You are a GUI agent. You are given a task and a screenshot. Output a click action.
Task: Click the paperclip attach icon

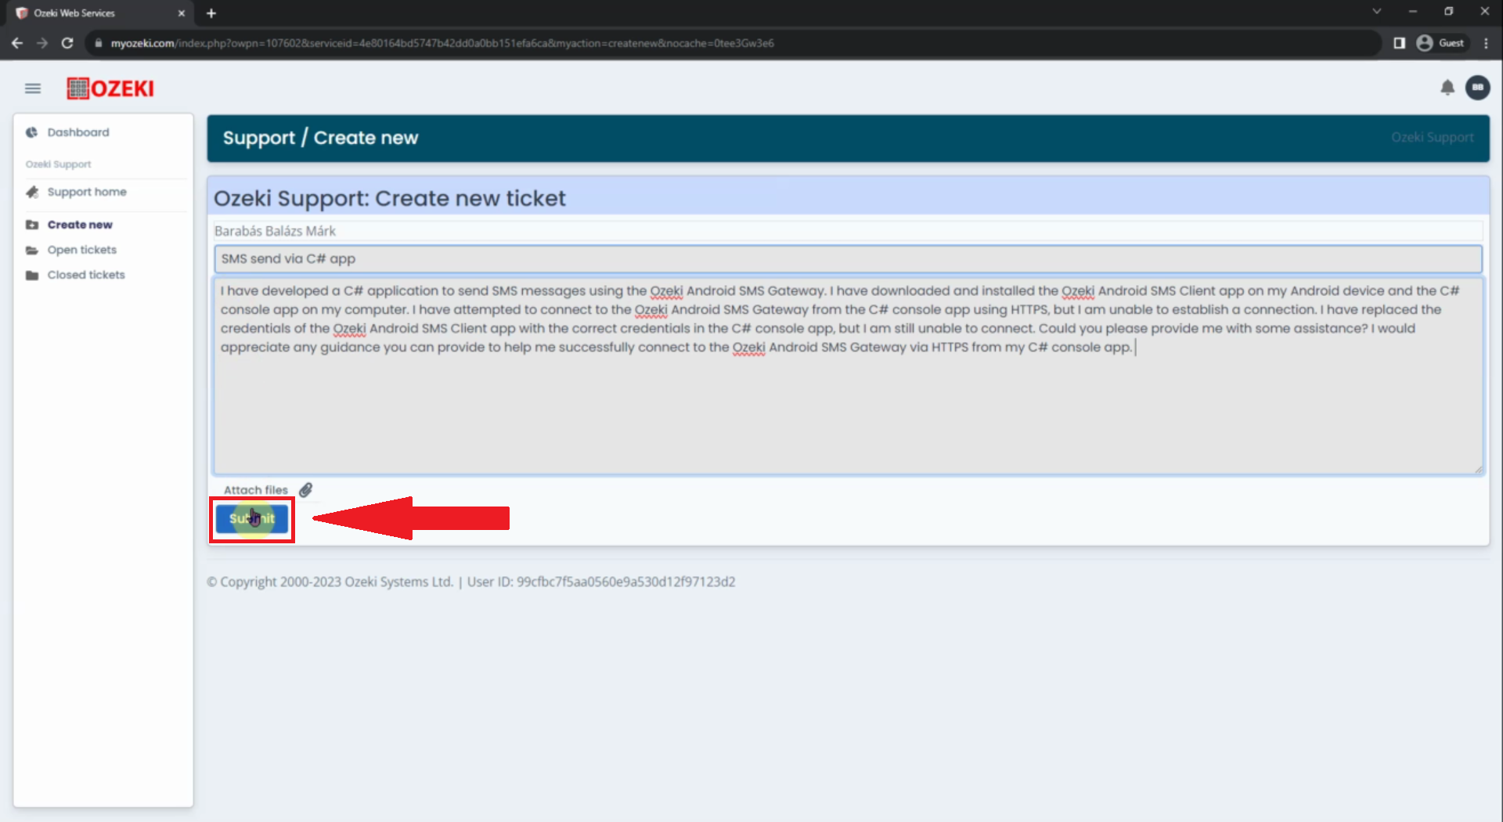click(305, 490)
